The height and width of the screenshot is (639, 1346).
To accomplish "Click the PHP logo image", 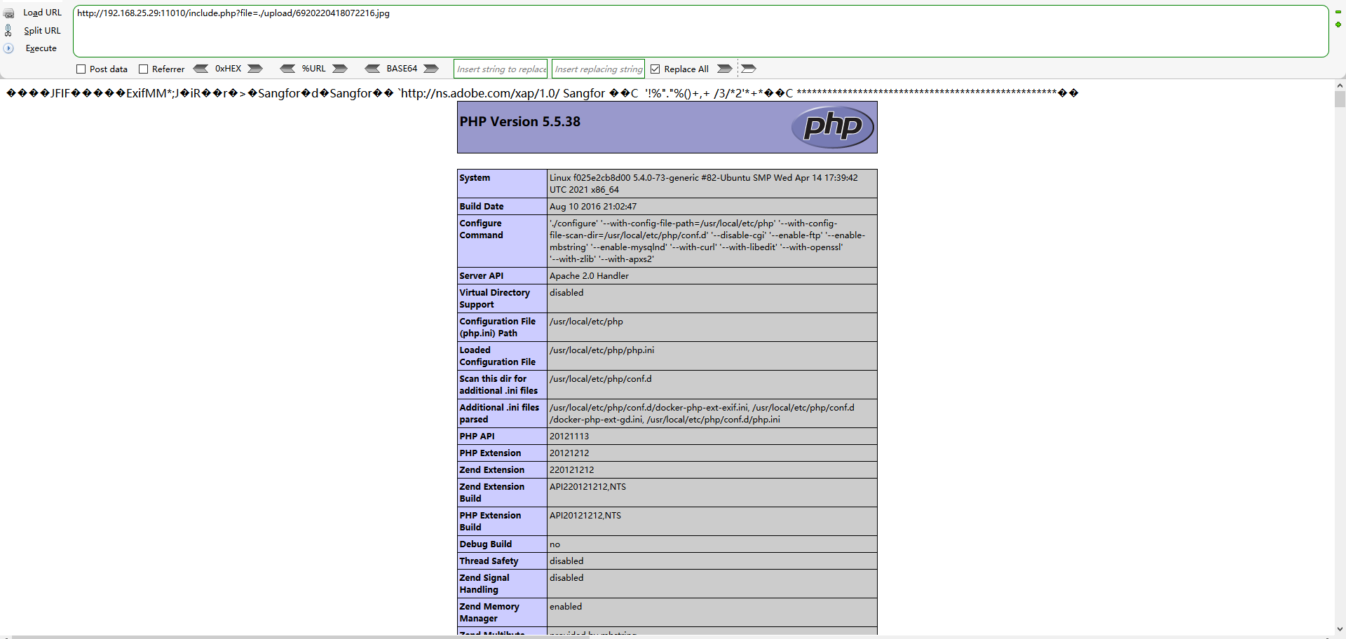I will [833, 127].
